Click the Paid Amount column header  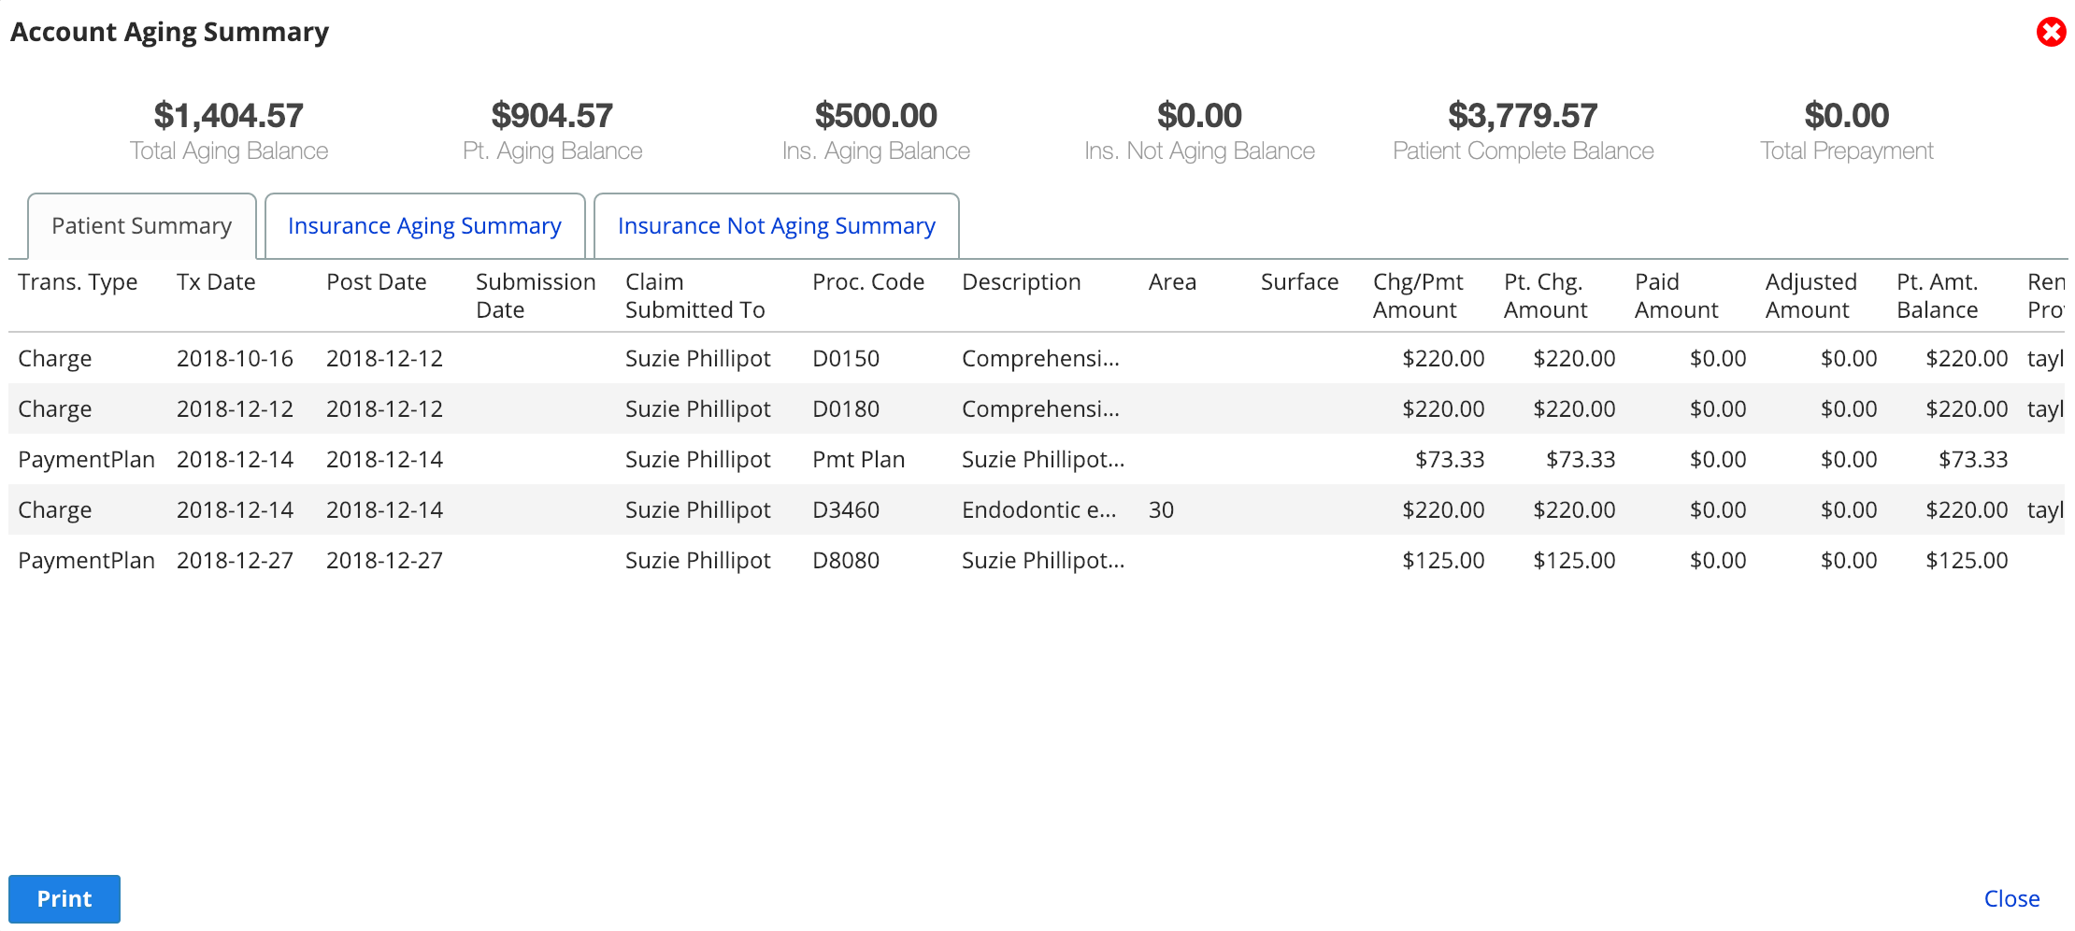1677,295
